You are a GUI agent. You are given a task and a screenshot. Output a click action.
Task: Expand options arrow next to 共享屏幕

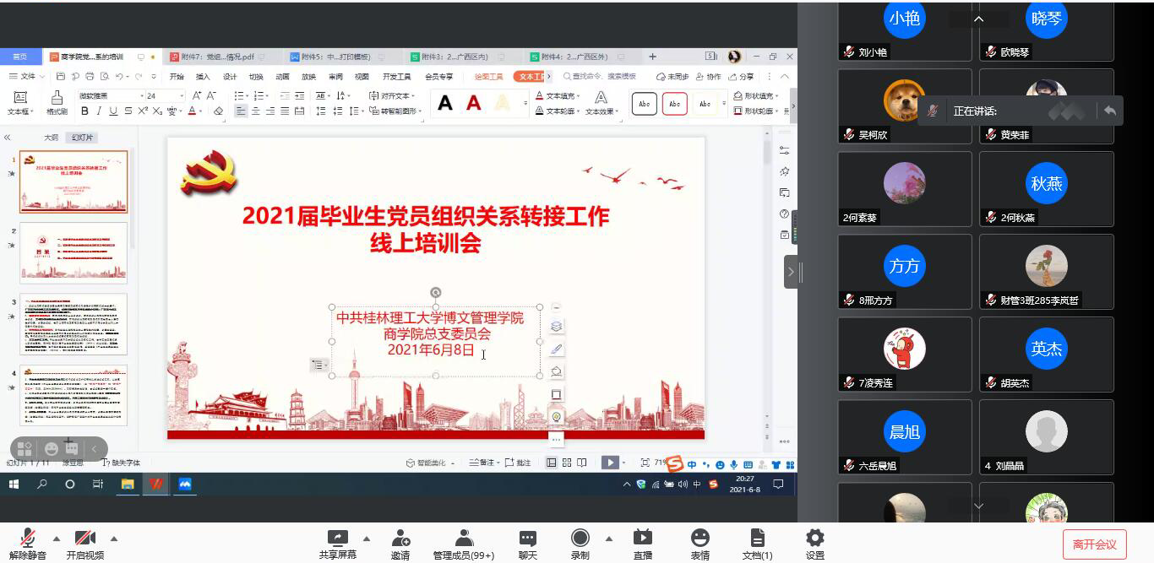[367, 539]
